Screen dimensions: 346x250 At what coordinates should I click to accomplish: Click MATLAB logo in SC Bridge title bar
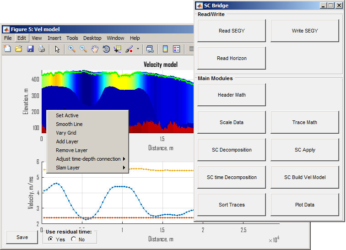click(200, 5)
